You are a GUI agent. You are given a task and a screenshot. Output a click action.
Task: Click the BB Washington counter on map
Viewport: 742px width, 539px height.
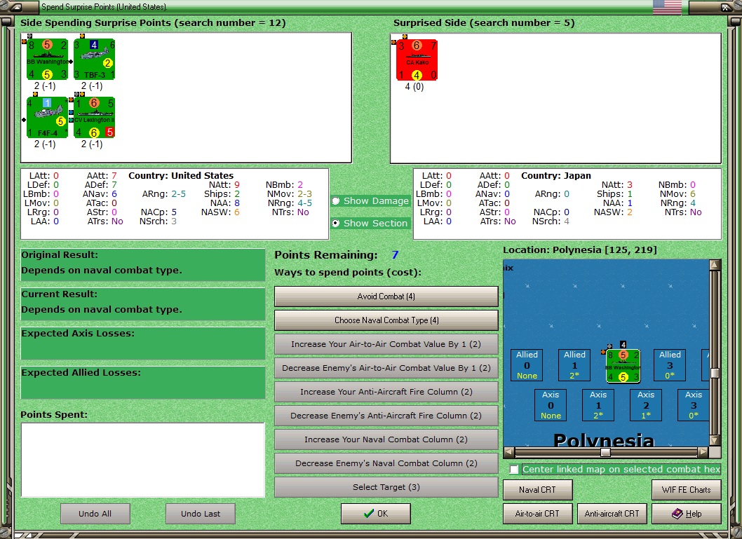[x=623, y=366]
